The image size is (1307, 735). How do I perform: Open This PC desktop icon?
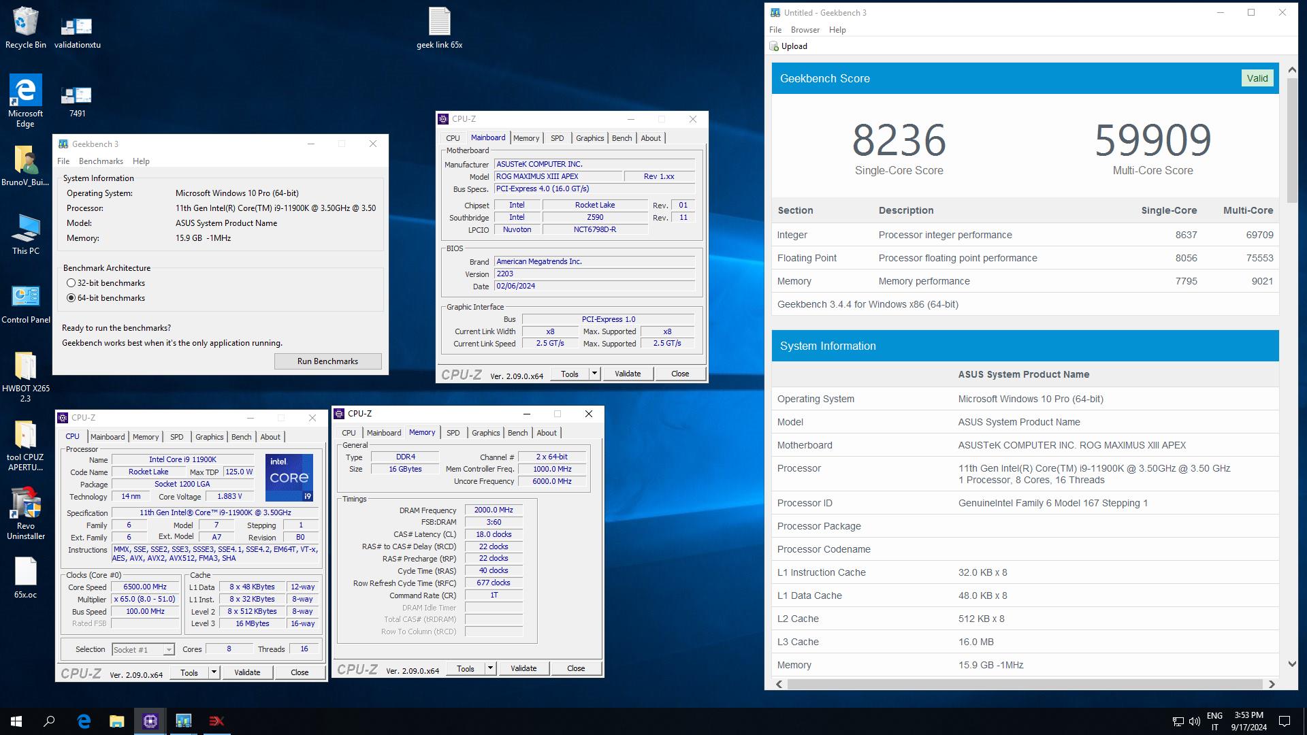click(25, 235)
